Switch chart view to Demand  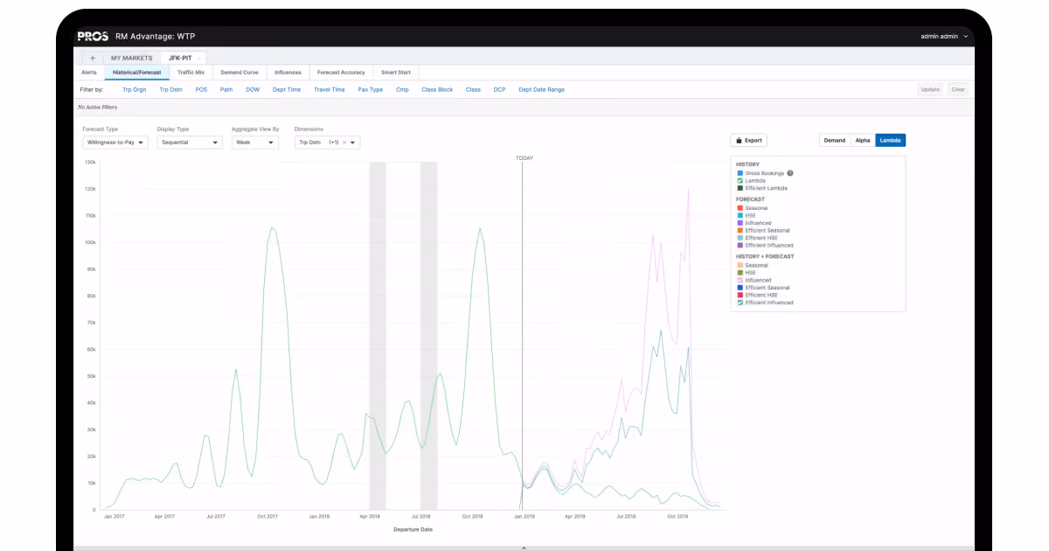click(835, 140)
